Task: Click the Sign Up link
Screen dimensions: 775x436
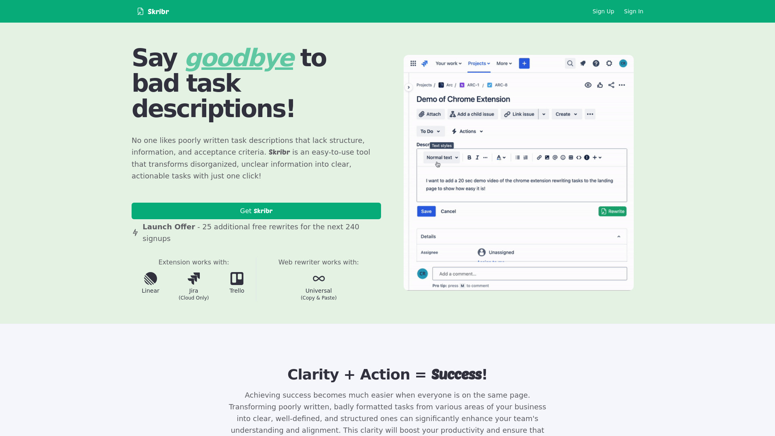Action: pos(603,11)
